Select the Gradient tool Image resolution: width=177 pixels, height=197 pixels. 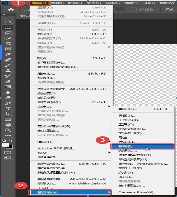click(8, 87)
